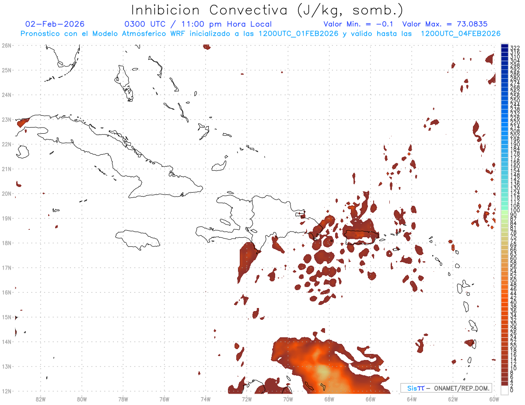Image resolution: width=525 pixels, height=405 pixels.
Task: Click latitude label 25N
Action: pyautogui.click(x=7, y=70)
